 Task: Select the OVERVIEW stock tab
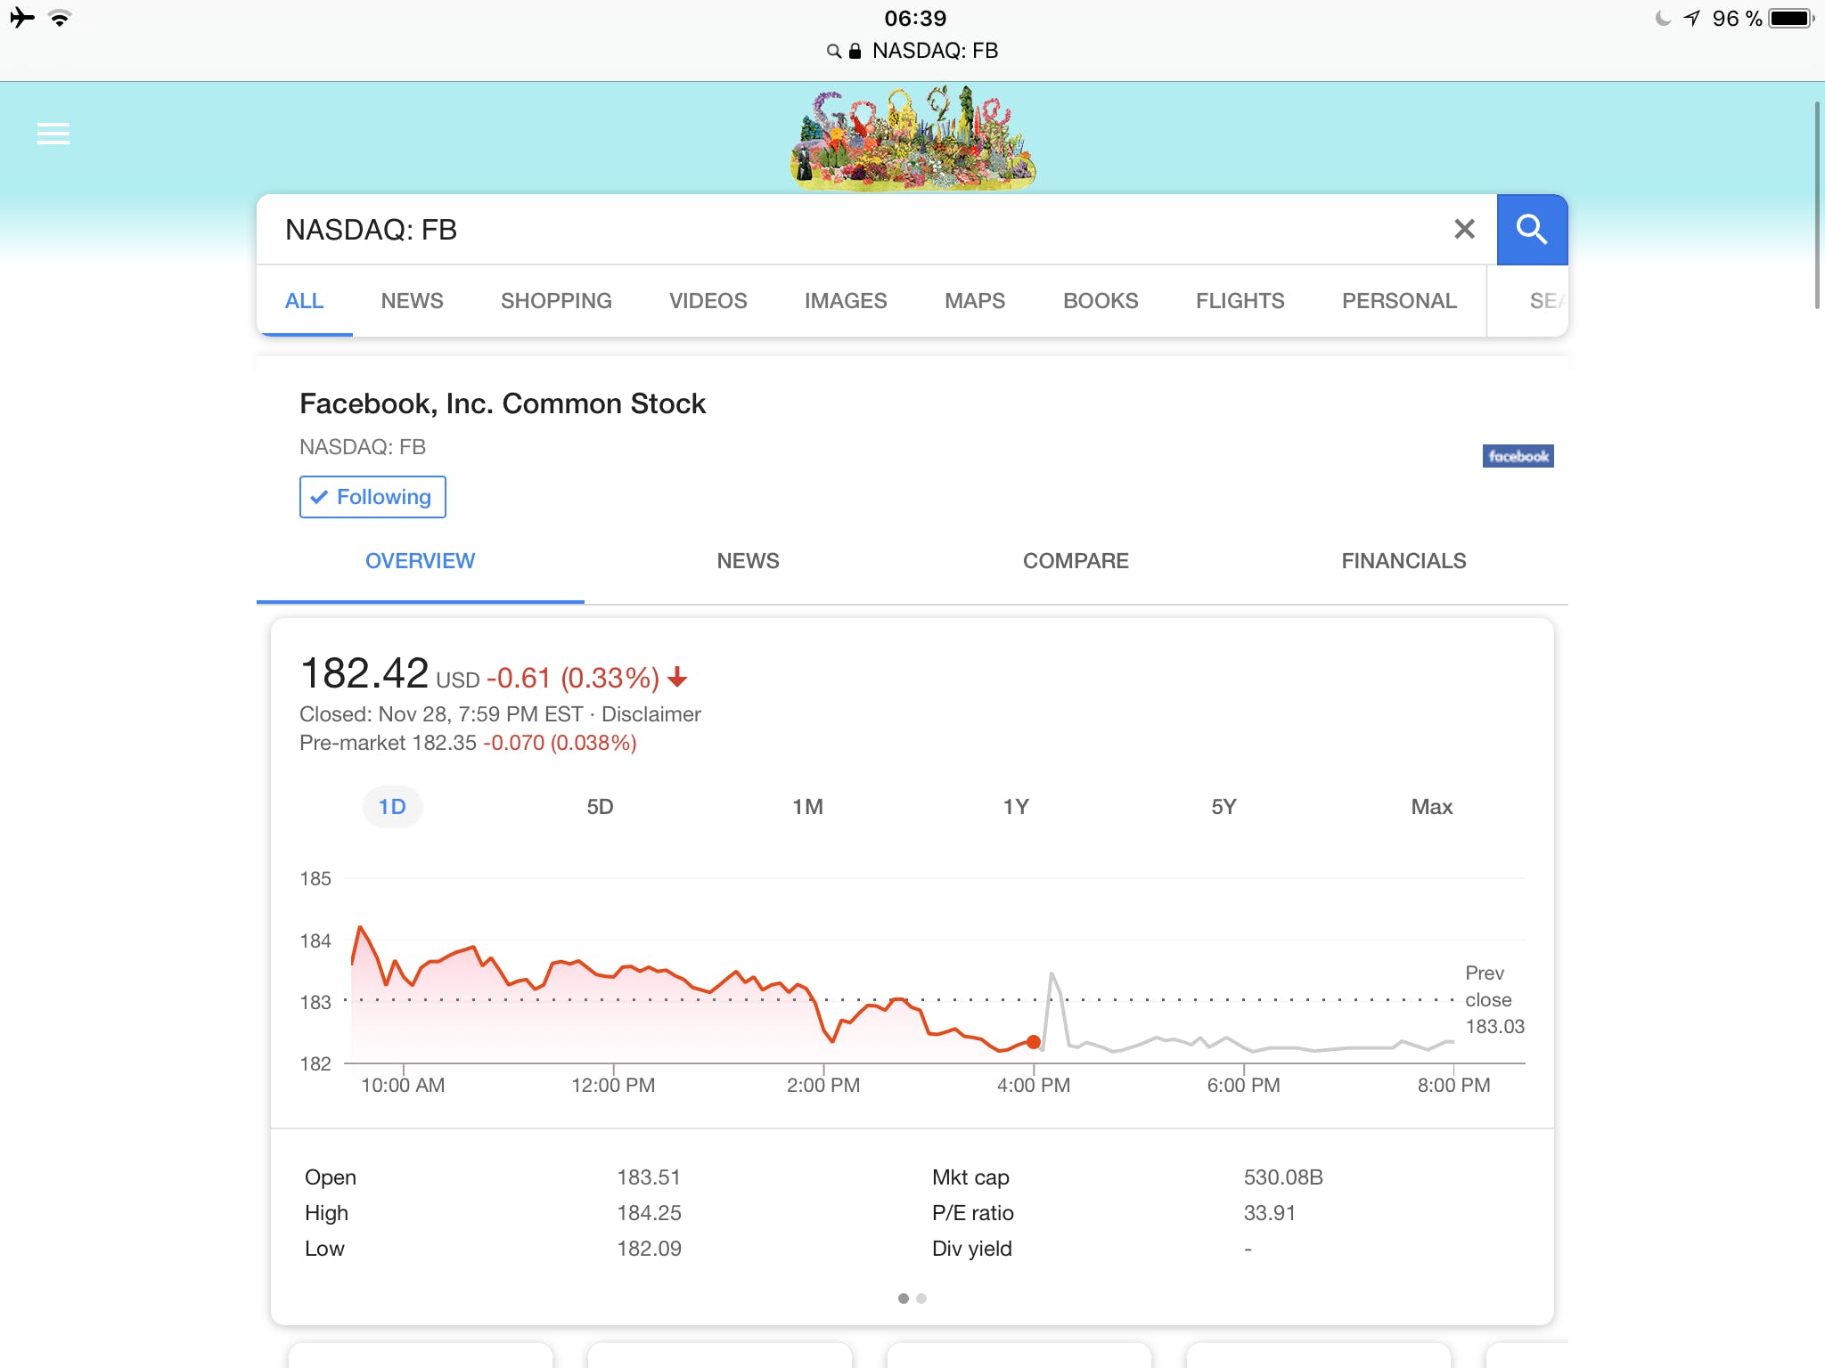tap(421, 561)
